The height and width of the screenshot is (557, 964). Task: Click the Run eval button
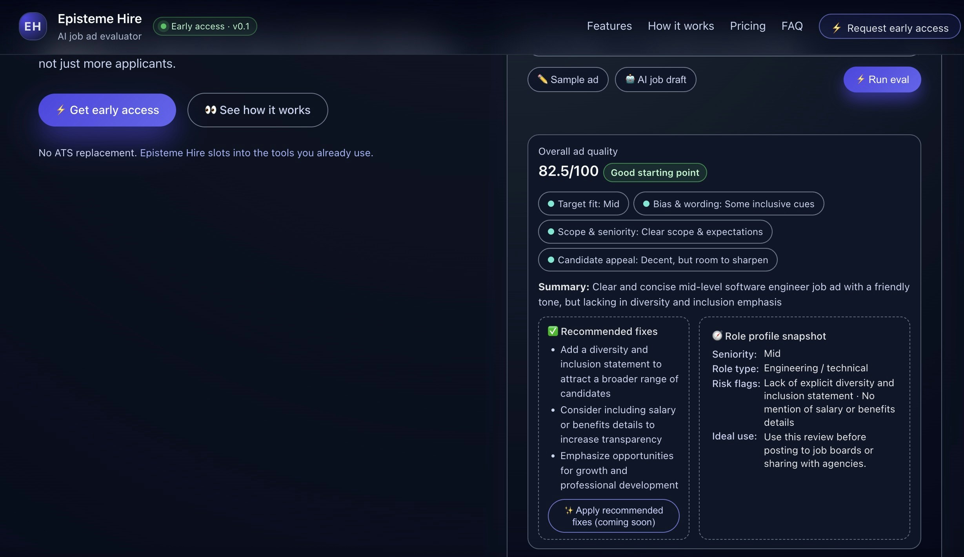pos(882,80)
